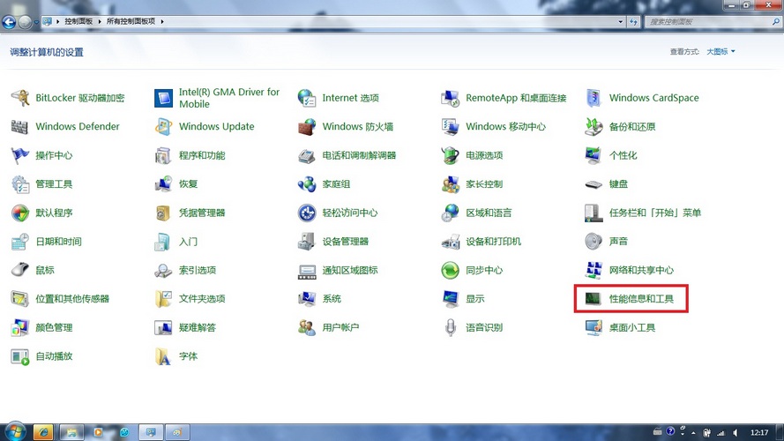Open 默认程序 icon
The height and width of the screenshot is (441, 784).
20,213
